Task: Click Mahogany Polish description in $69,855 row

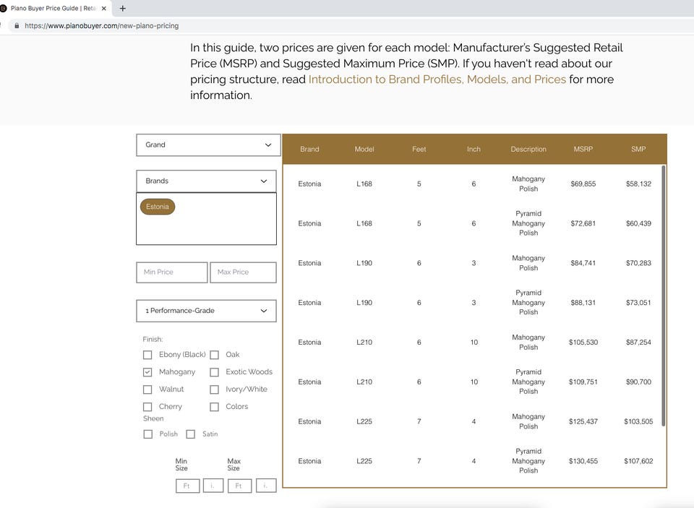Action: (528, 184)
